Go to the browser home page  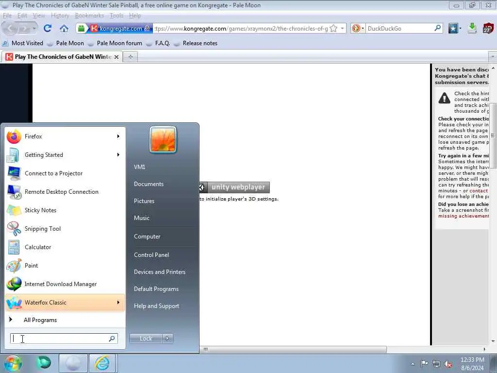(64, 29)
